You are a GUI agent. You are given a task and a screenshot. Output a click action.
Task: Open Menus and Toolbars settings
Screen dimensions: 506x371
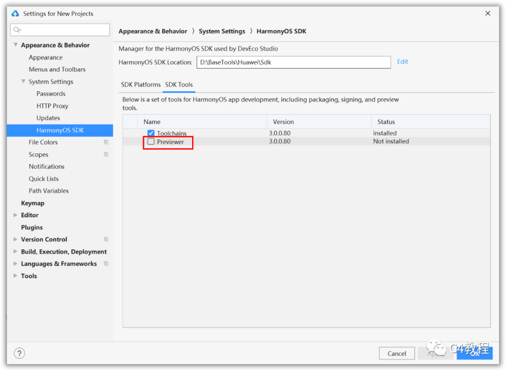(57, 69)
